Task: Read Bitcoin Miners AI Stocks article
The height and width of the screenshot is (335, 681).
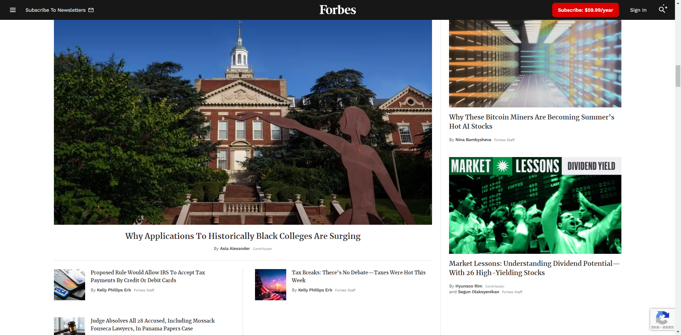Action: [x=531, y=122]
